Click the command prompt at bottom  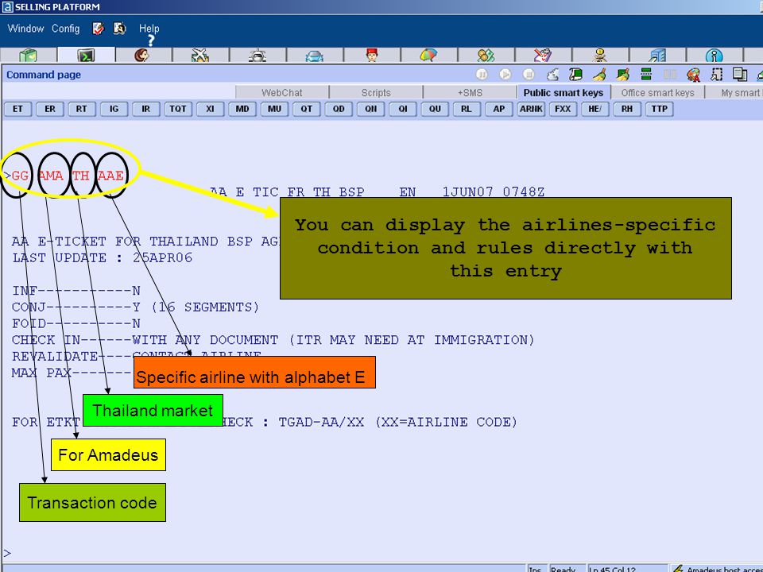pyautogui.click(x=7, y=553)
